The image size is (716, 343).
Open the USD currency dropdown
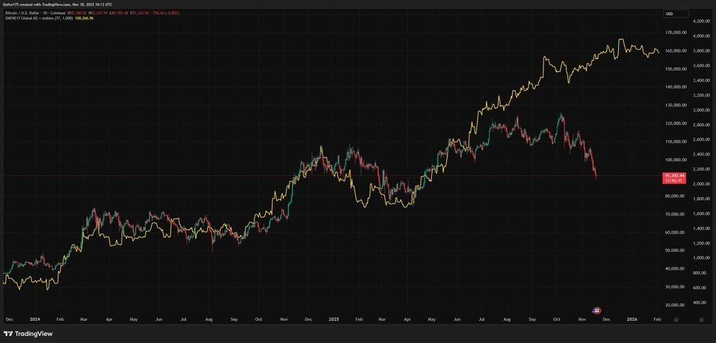pyautogui.click(x=676, y=14)
